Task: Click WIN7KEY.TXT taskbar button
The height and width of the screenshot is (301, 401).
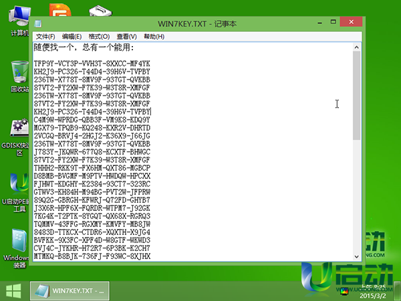Action: [x=70, y=291]
